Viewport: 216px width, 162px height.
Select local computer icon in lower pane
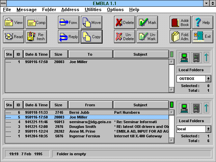pos(184,108)
